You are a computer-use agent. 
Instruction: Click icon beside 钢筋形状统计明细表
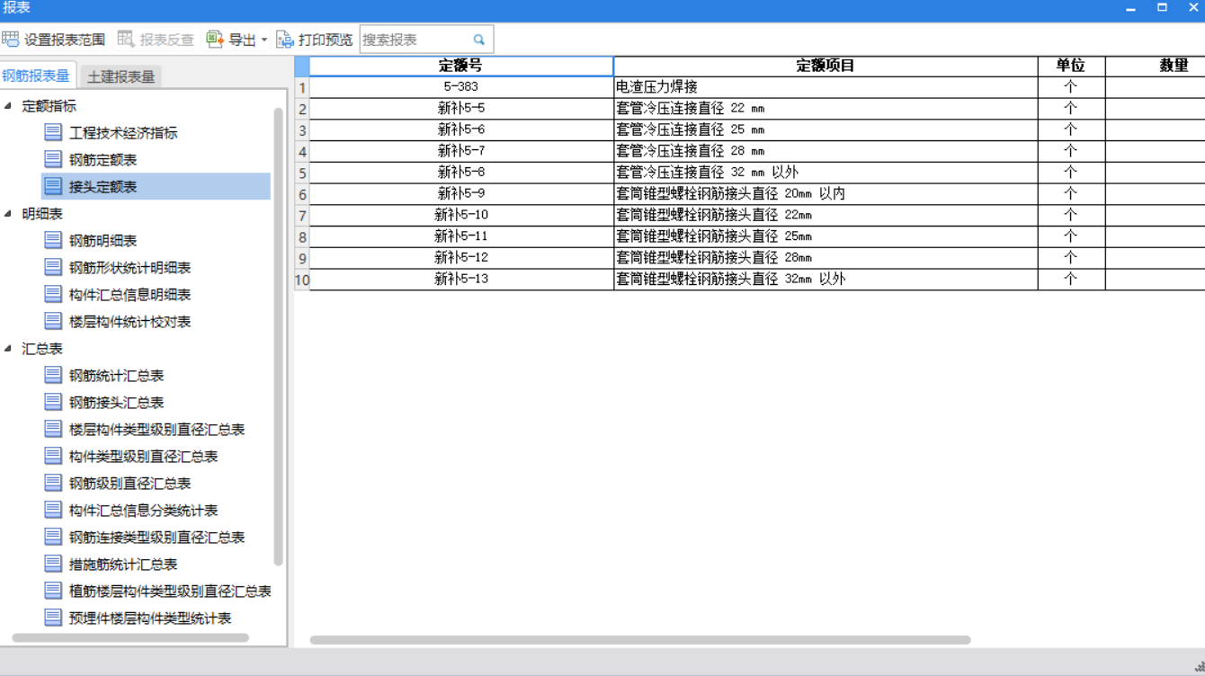point(53,267)
